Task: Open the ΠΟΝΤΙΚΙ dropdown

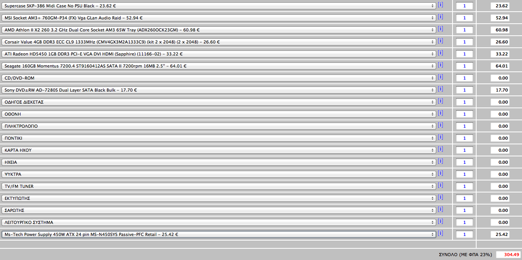Action: click(219, 138)
